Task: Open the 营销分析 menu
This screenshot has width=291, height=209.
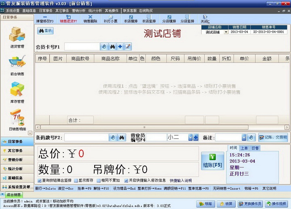Action: 78,10
